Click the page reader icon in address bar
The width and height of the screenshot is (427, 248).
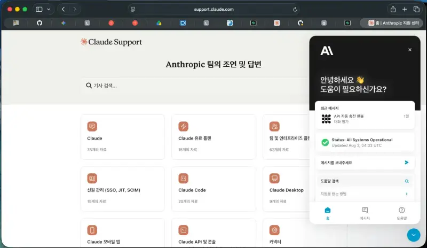point(133,9)
